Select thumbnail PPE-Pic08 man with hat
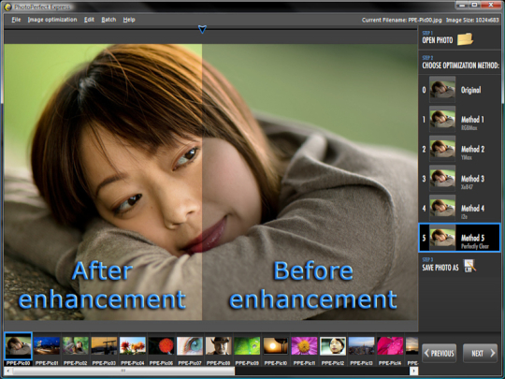Screen dimensions: 505x379 [218, 346]
